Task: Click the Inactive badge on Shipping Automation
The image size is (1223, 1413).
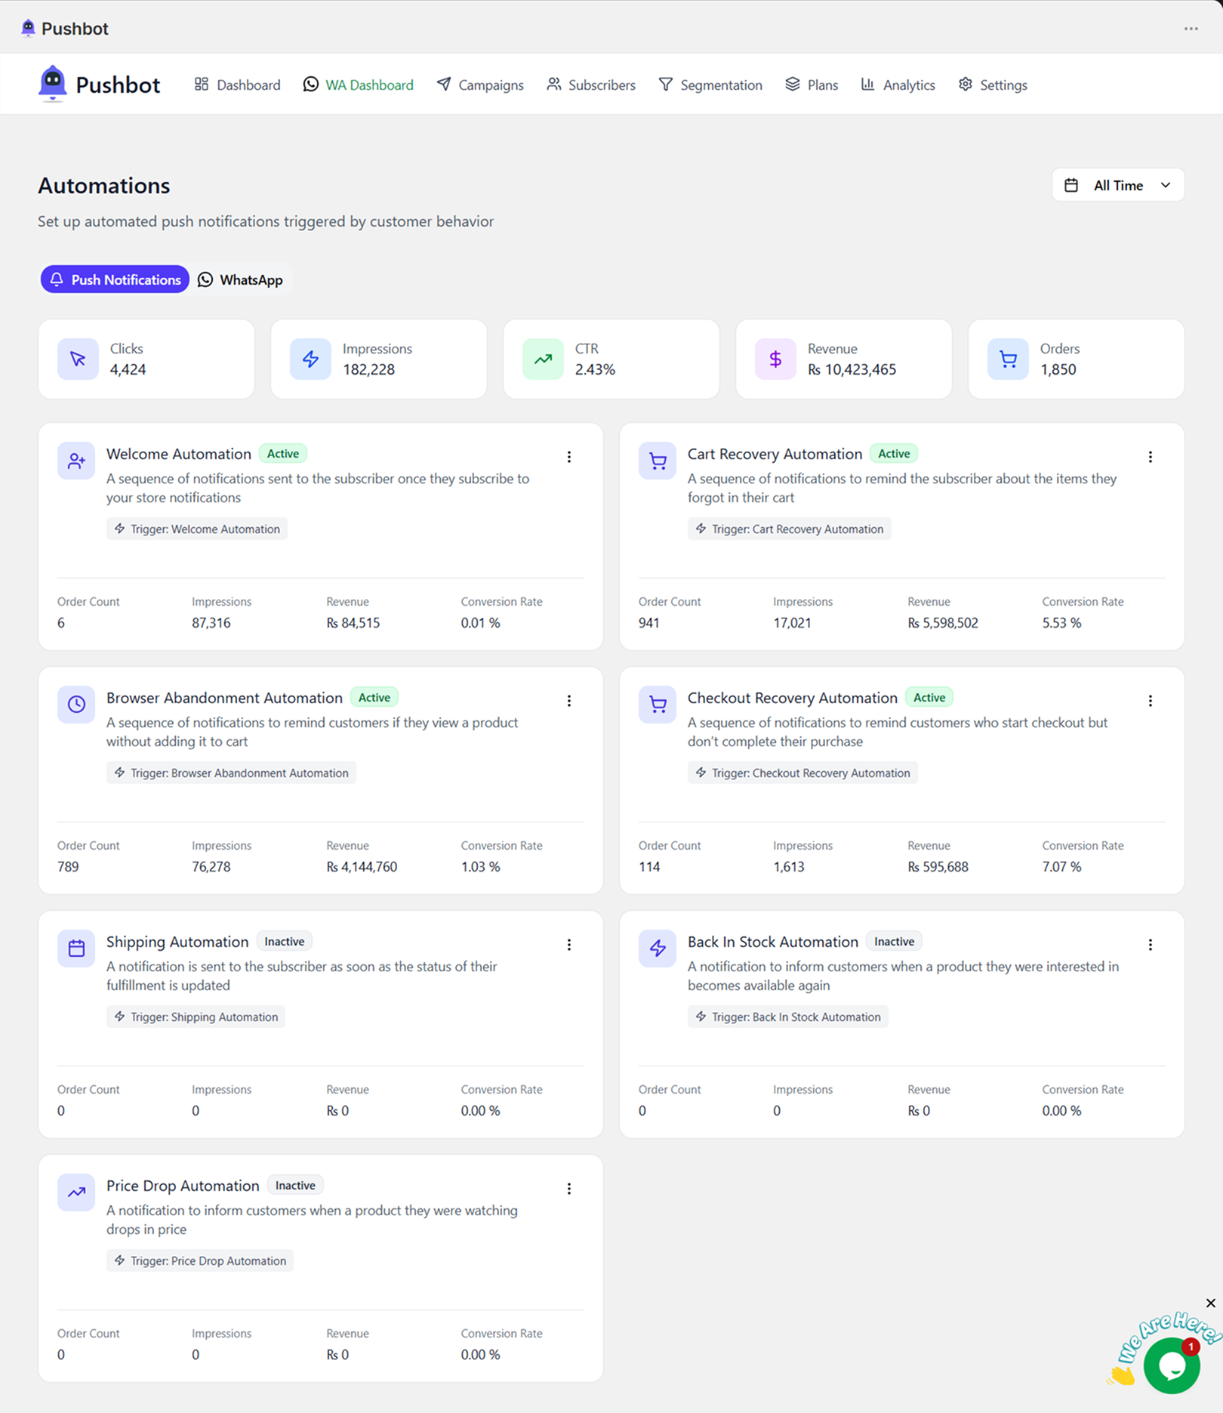Action: pos(285,942)
